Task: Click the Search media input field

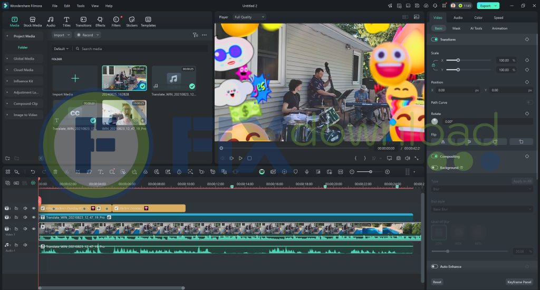Action: pos(137,49)
